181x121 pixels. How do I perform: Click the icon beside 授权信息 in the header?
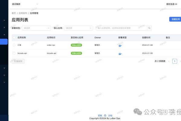click(x=176, y=4)
